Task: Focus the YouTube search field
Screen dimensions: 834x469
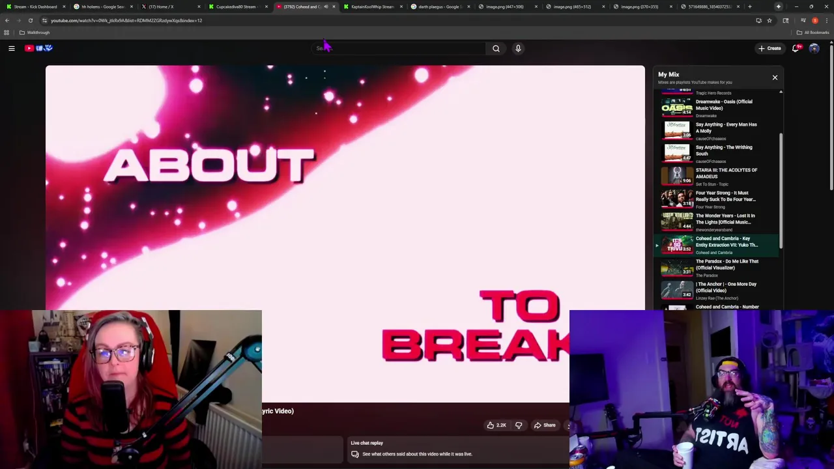Action: (399, 48)
